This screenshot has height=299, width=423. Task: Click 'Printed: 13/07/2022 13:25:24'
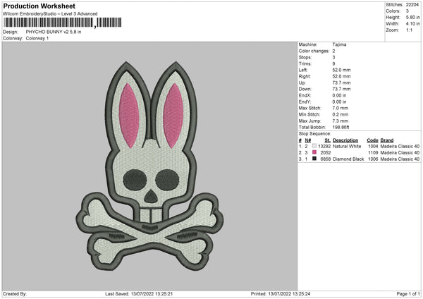pyautogui.click(x=281, y=293)
